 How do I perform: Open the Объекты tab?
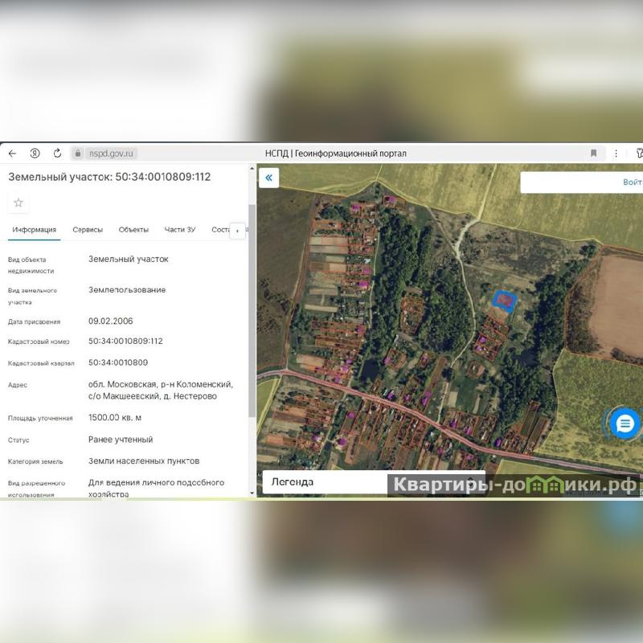pos(133,230)
